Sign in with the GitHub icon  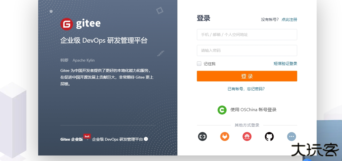pos(269,136)
